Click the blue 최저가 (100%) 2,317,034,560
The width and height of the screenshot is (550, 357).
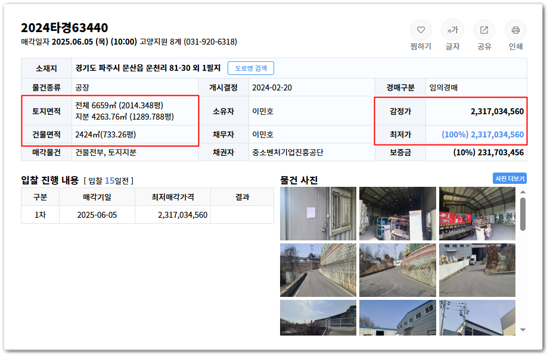coord(483,134)
